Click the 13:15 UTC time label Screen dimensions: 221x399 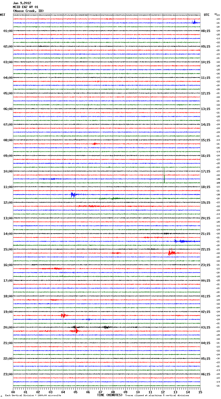click(206, 109)
